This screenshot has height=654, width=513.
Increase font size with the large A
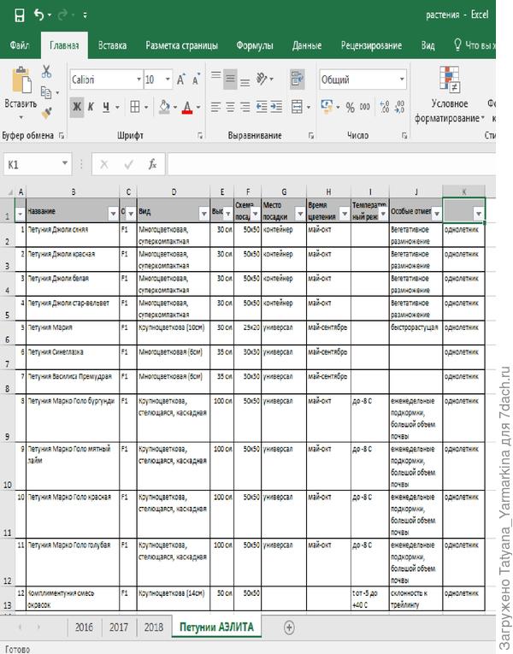pos(180,80)
